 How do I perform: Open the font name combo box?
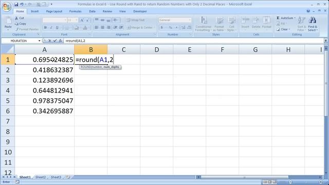[x=54, y=20]
